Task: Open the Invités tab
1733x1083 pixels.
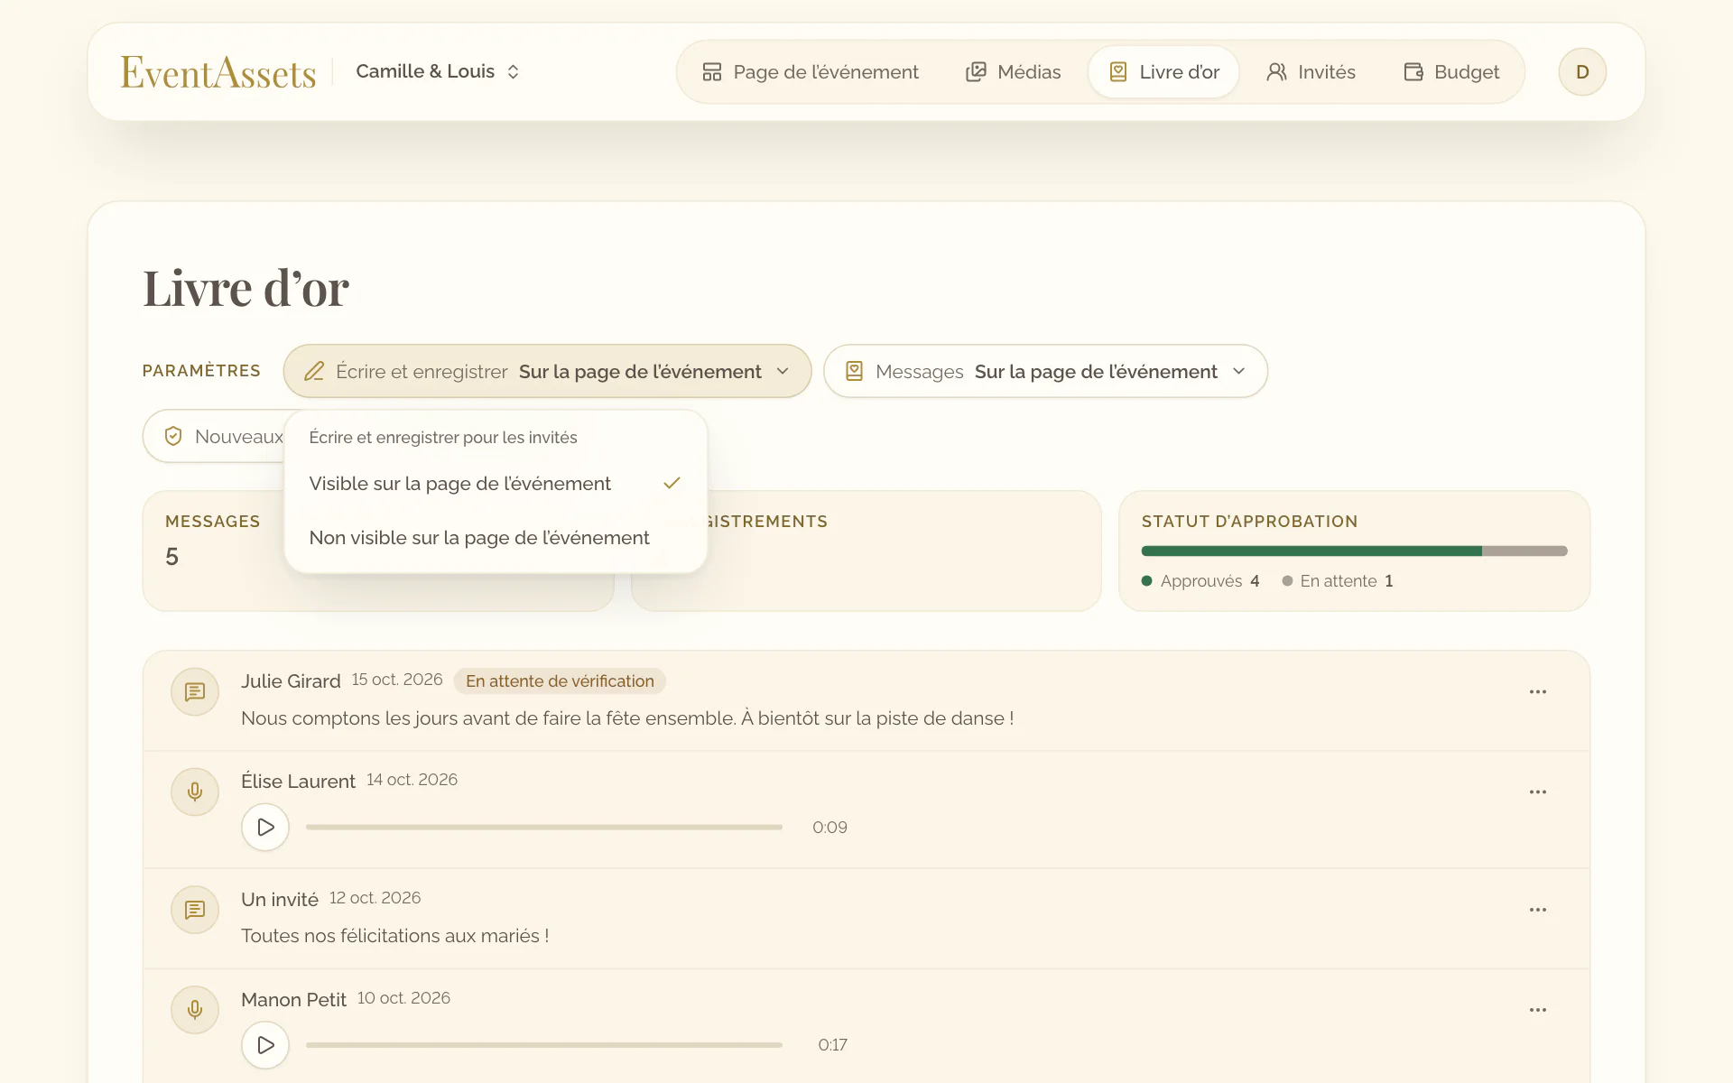Action: click(1311, 72)
